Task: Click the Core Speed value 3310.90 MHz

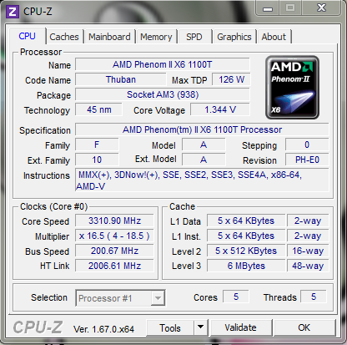Action: click(x=114, y=221)
